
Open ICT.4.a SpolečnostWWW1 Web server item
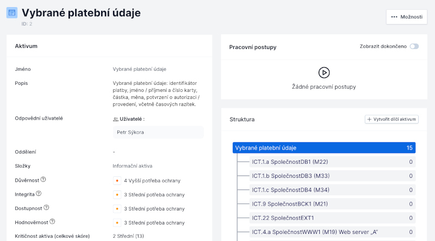pyautogui.click(x=314, y=232)
